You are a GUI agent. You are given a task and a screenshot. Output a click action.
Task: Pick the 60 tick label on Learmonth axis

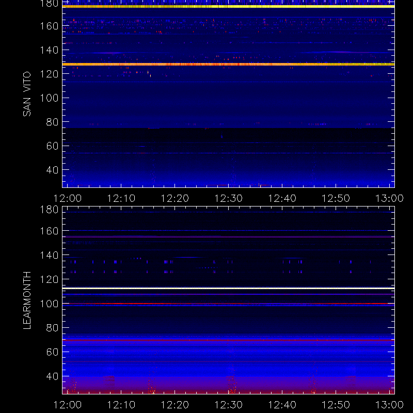click(52, 352)
